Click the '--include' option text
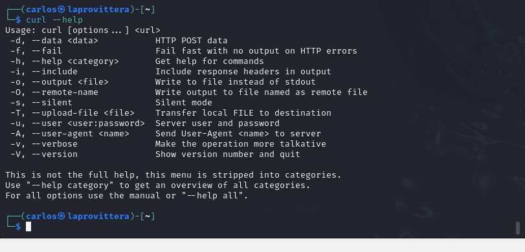Image resolution: width=525 pixels, height=252 pixels. [54, 72]
